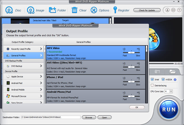Enable the Deinterlacing checkbox

tap(152, 85)
